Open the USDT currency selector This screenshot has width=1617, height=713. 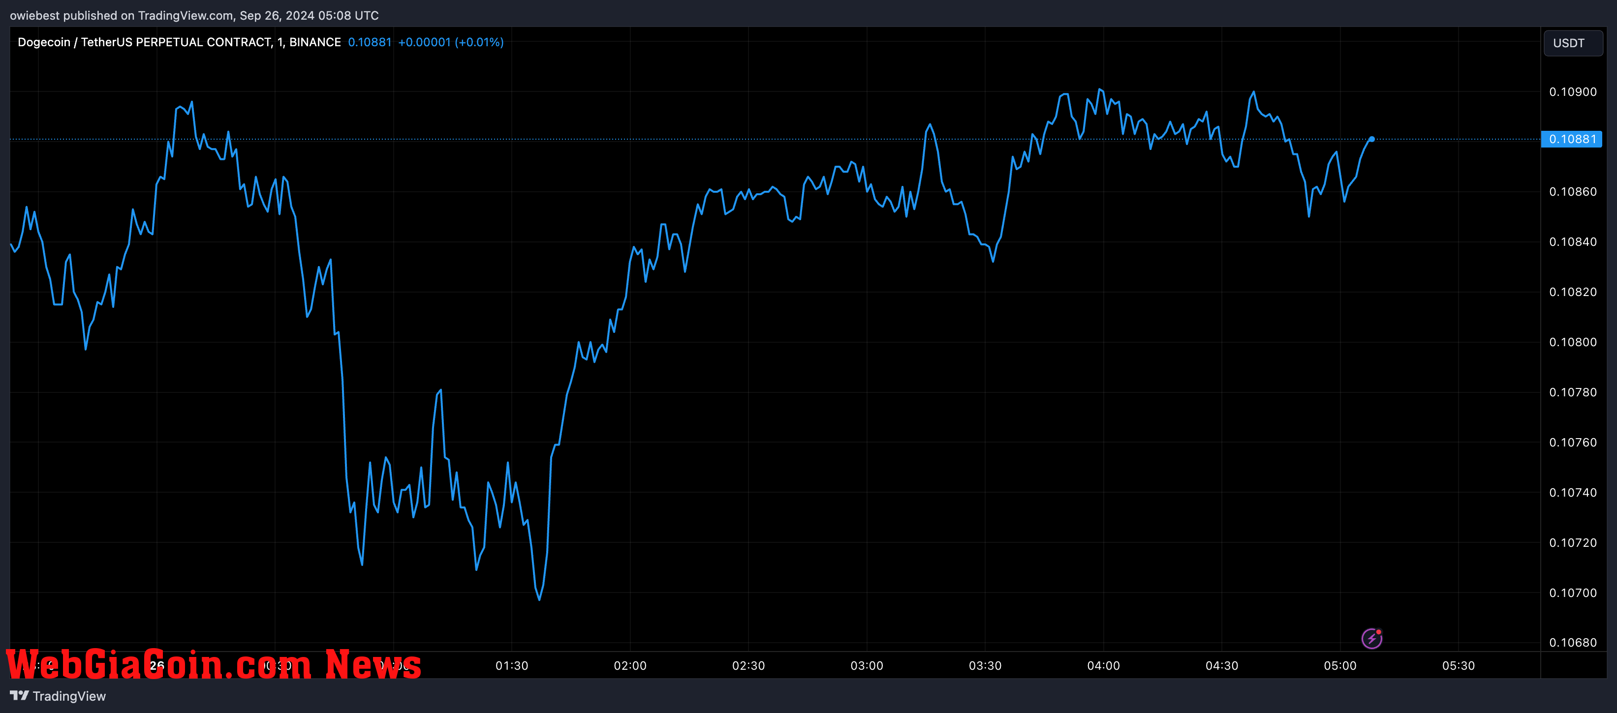(1573, 43)
